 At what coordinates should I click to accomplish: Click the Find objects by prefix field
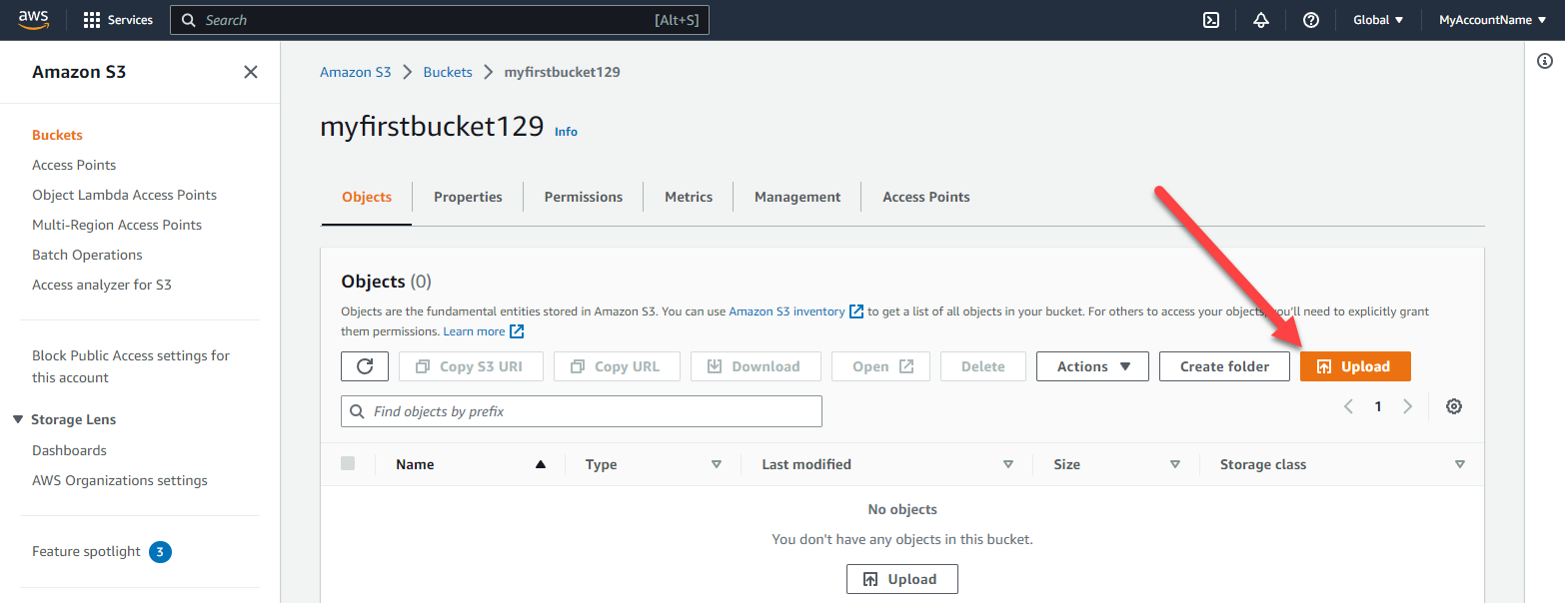pos(581,410)
